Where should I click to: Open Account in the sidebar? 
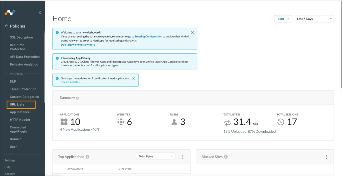click(10, 174)
